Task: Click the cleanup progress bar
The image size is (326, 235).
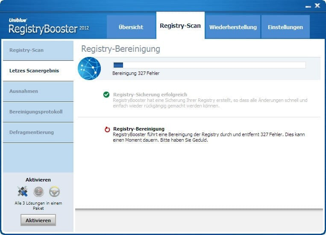Action: [209, 65]
